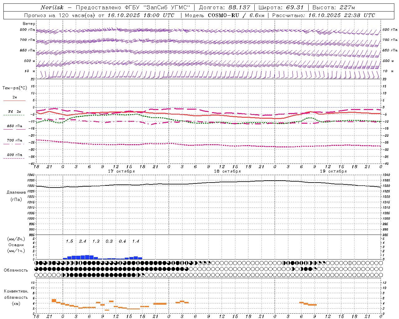The image size is (399, 319).
Task: Click precipitation total '0.4'
Action: (123, 241)
